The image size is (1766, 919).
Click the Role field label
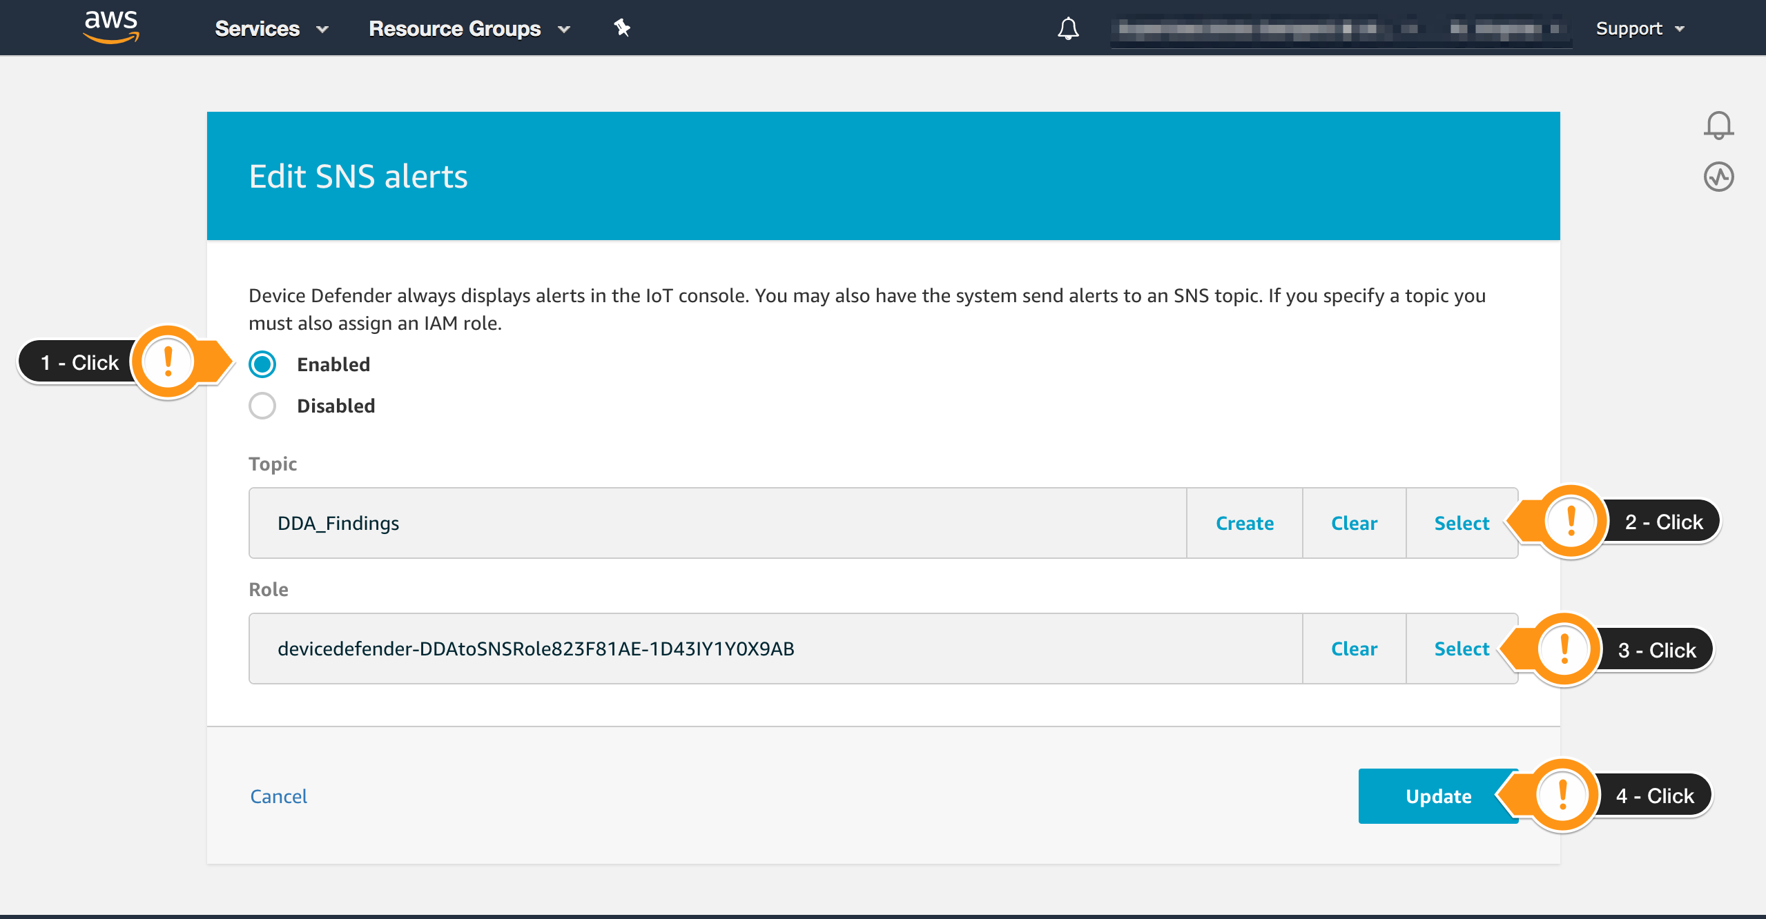pos(269,589)
